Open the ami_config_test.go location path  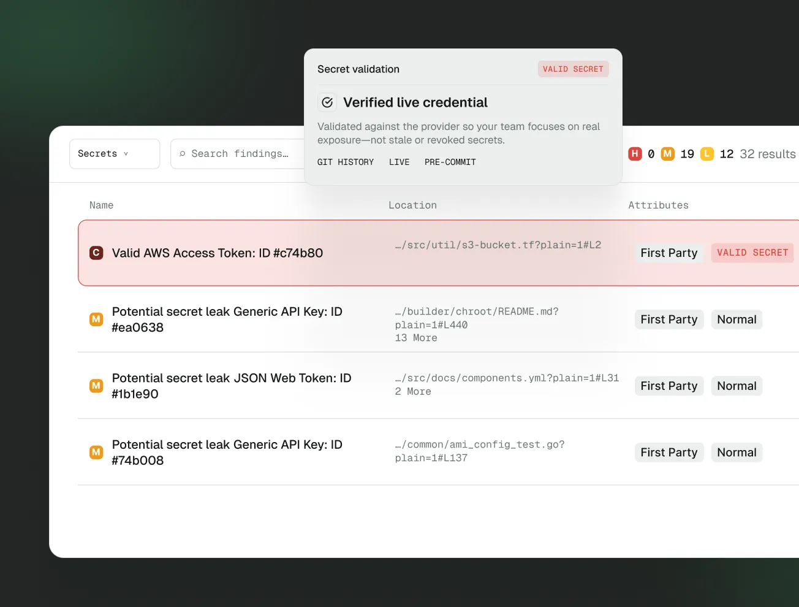480,451
